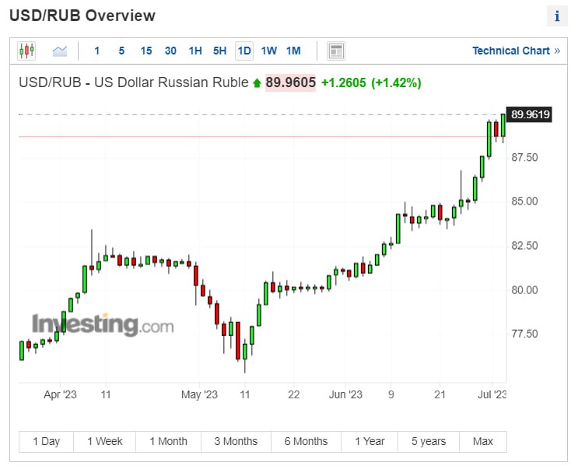This screenshot has height=466, width=571.
Task: Display the Max time range
Action: point(482,441)
